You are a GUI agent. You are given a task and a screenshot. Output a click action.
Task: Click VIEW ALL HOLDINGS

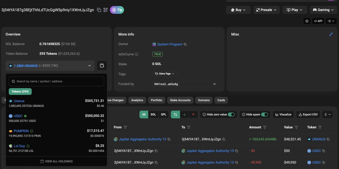[x=56, y=161]
